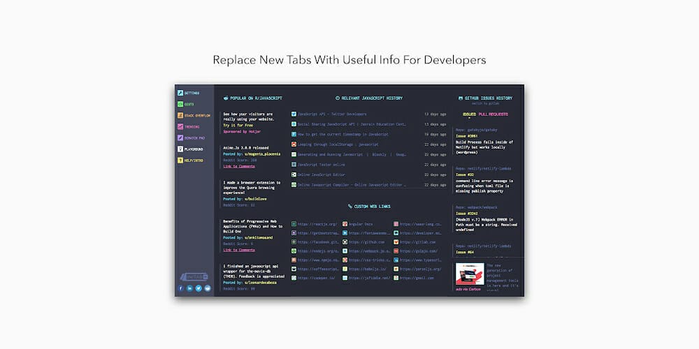This screenshot has height=349, width=699.
Task: Open Stack Overflow sidebar section
Action: click(x=194, y=115)
